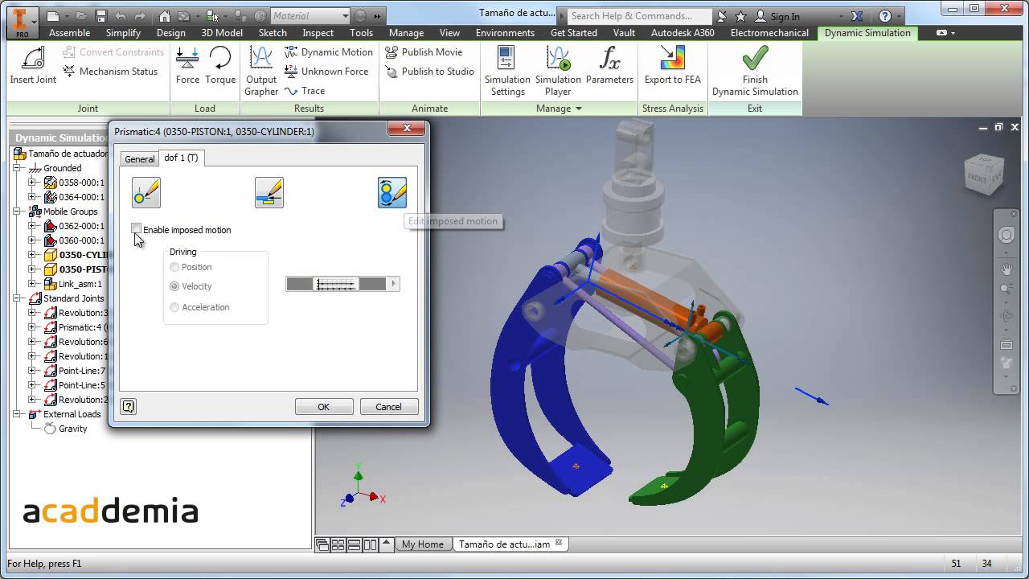Select the Acceleration driving radio button
This screenshot has height=579, width=1029.
pos(174,307)
